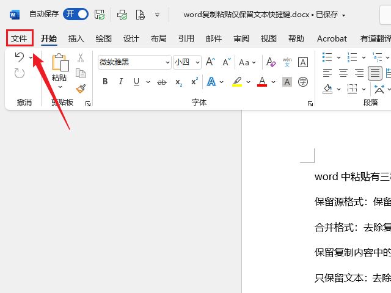Image resolution: width=391 pixels, height=293 pixels.
Task: Click the quick print icon
Action: [122, 15]
